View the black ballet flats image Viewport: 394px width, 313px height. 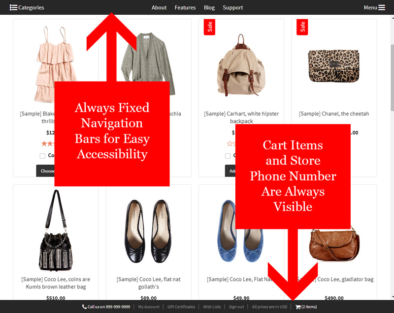tap(148, 231)
